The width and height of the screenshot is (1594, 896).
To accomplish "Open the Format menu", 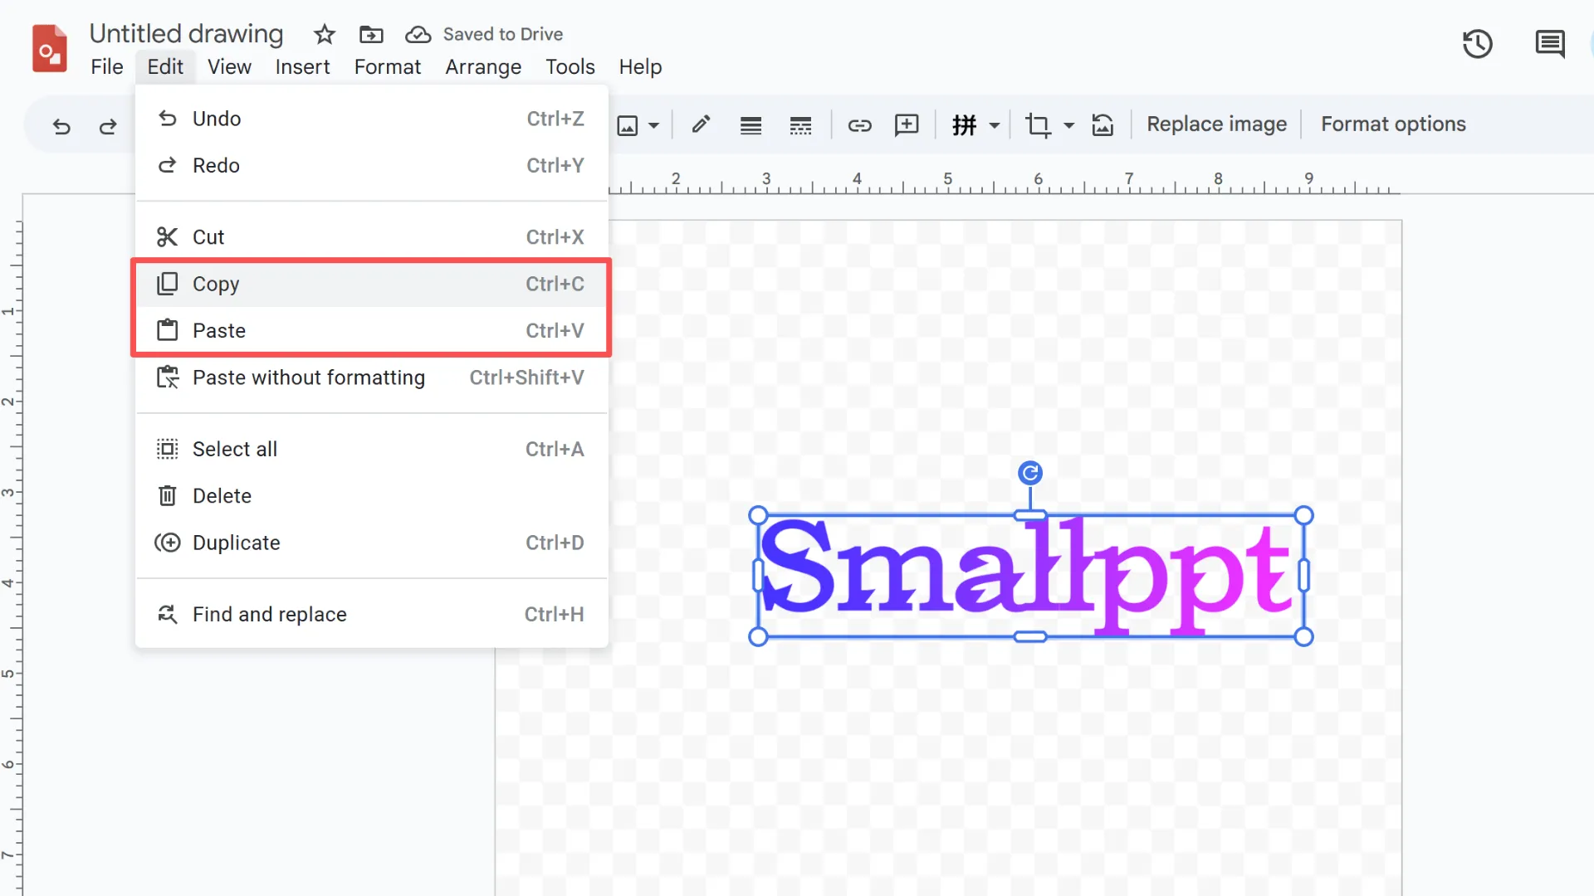I will coord(387,67).
